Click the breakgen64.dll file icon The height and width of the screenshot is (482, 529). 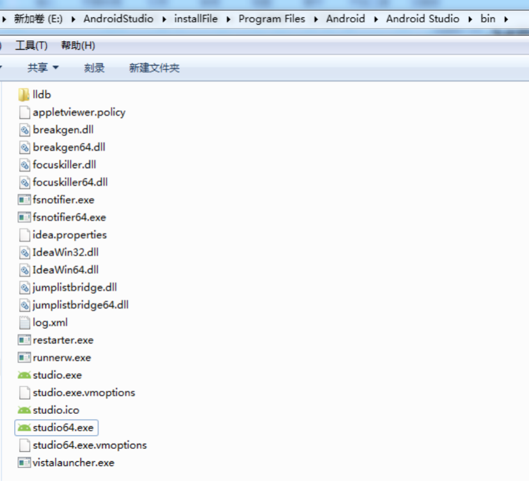(25, 147)
